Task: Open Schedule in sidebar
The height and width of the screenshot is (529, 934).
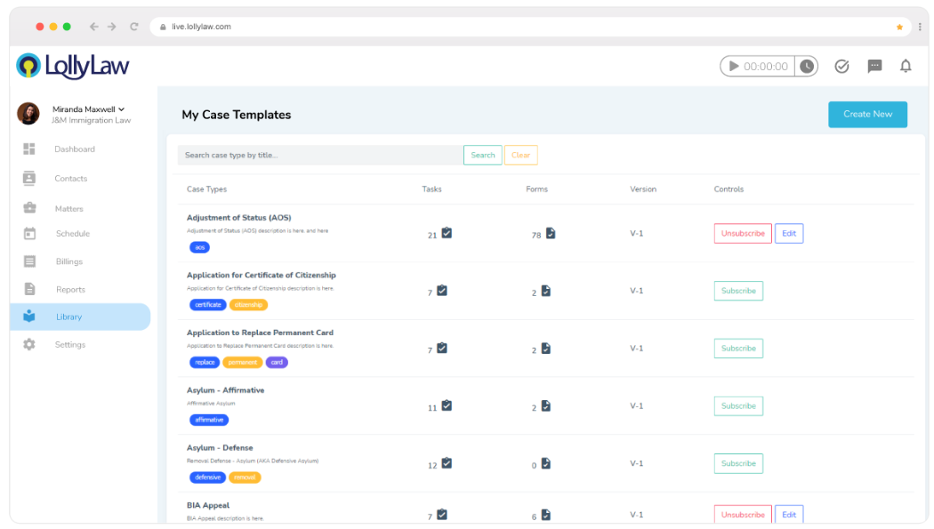Action: [x=73, y=234]
